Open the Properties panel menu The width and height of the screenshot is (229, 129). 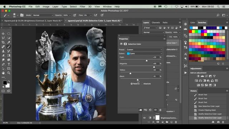pos(164,39)
